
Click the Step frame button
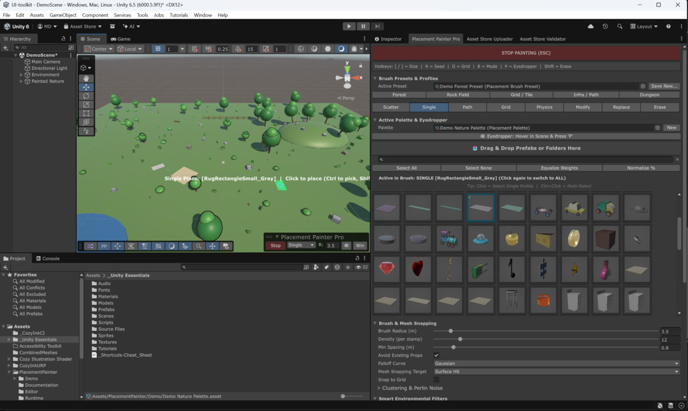(x=377, y=26)
